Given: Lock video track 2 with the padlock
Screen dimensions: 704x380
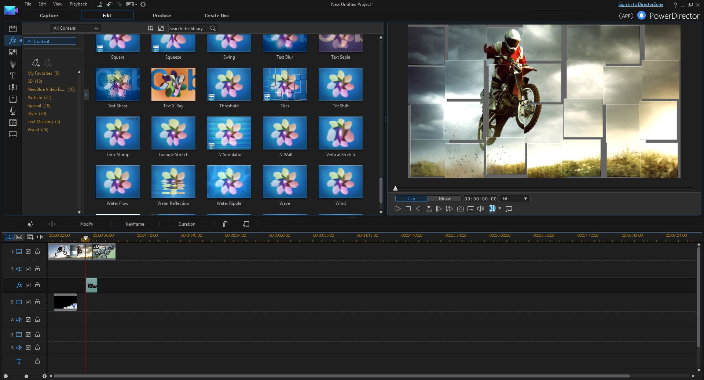Looking at the screenshot, I should coord(37,302).
